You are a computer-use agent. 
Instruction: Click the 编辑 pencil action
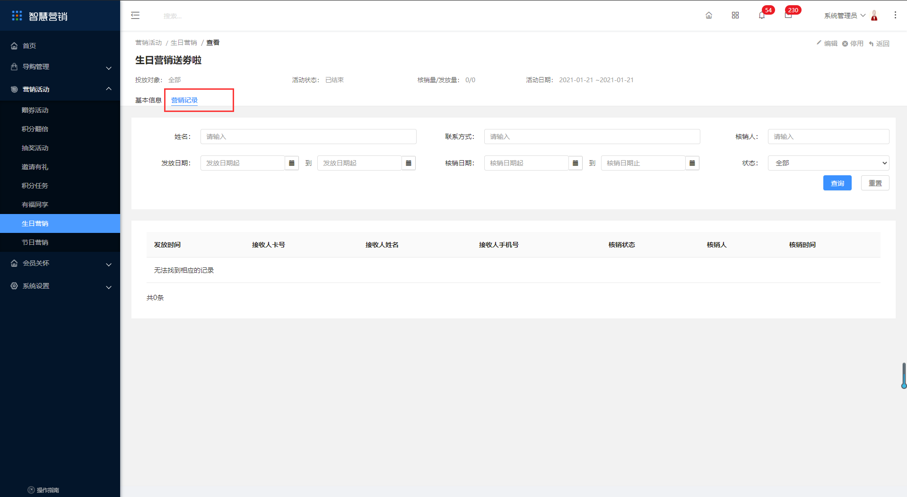[x=827, y=43]
